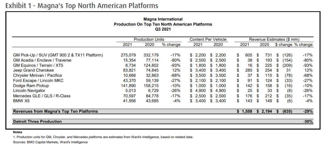The width and height of the screenshot is (322, 144).
Task: Select the 'Ford Escape / Lincoln MKC' row label
Action: point(38,80)
